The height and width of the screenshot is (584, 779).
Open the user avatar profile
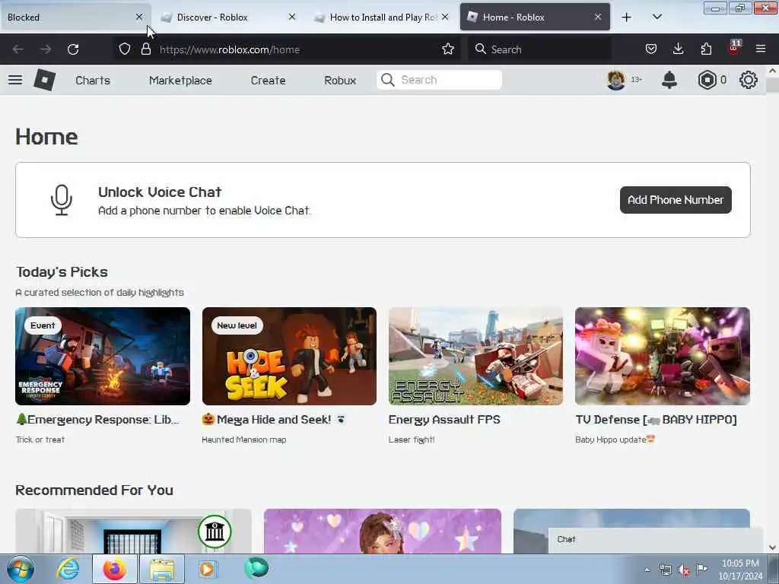(616, 80)
